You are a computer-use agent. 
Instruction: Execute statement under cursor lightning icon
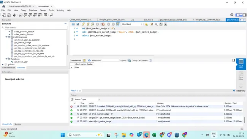click(88, 24)
